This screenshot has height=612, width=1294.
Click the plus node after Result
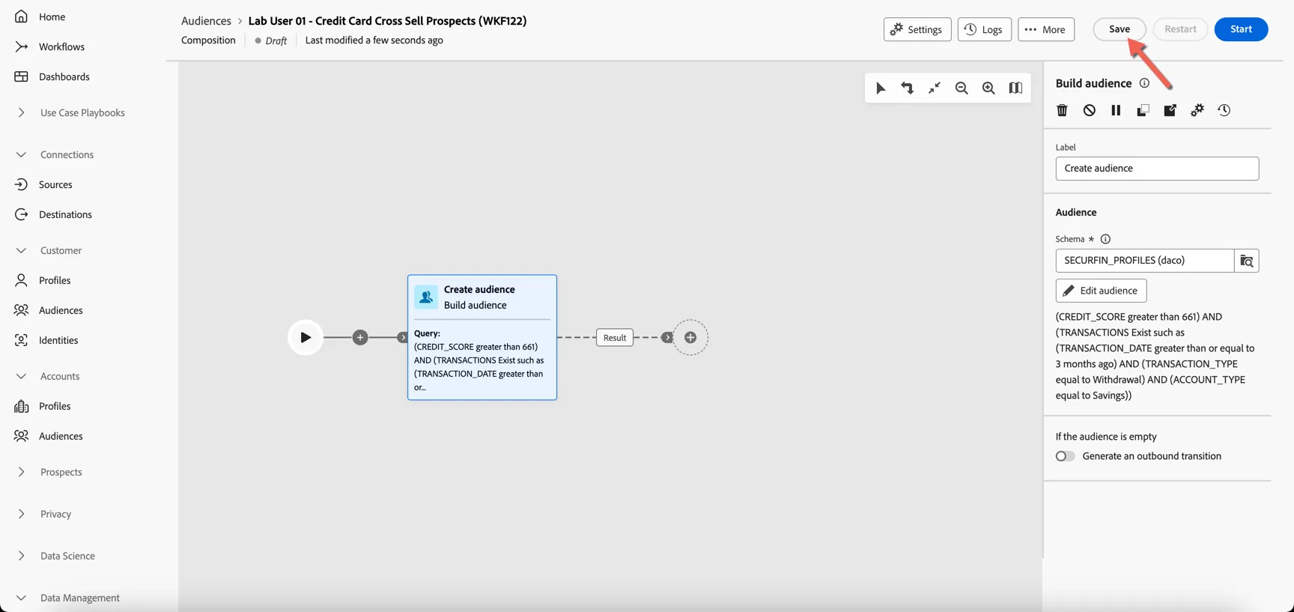click(690, 338)
